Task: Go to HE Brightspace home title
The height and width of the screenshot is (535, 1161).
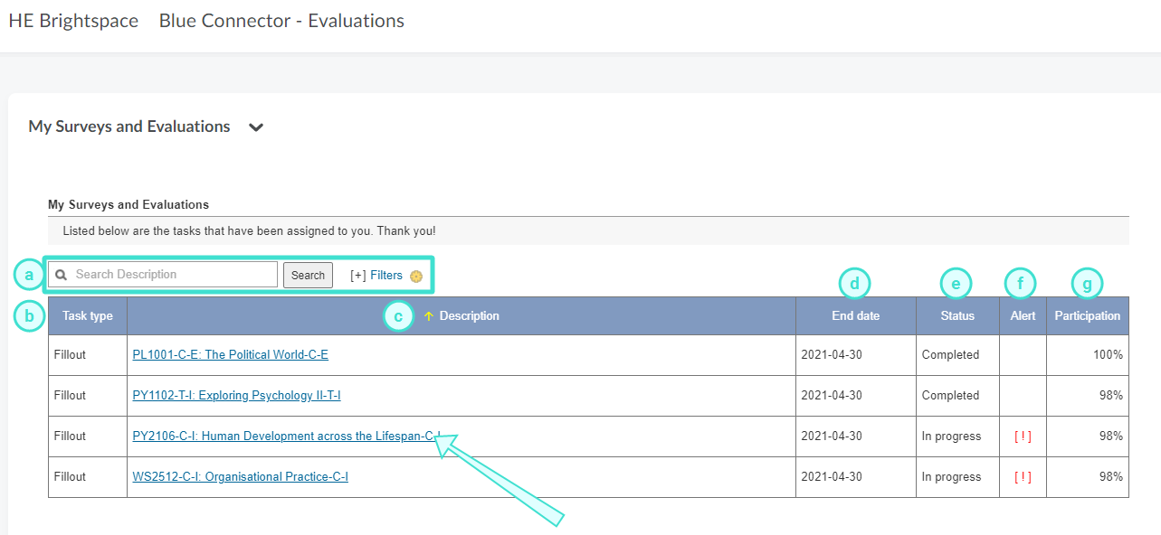Action: (73, 21)
